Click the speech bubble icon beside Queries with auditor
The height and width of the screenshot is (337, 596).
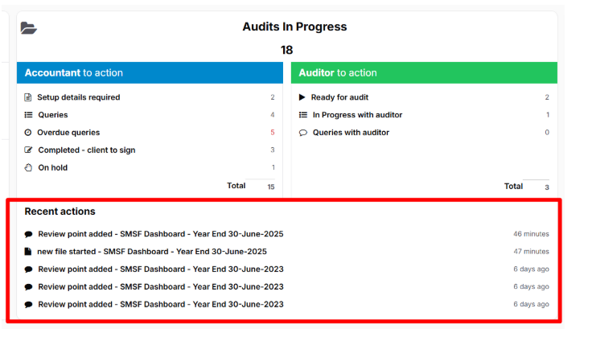click(x=302, y=133)
